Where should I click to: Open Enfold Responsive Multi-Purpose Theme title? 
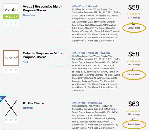[x=42, y=55]
